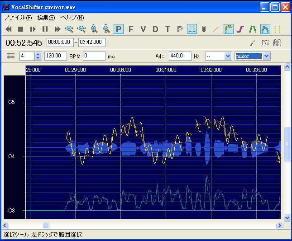
Task: Switch to V volume edit mode
Action: coord(143,29)
